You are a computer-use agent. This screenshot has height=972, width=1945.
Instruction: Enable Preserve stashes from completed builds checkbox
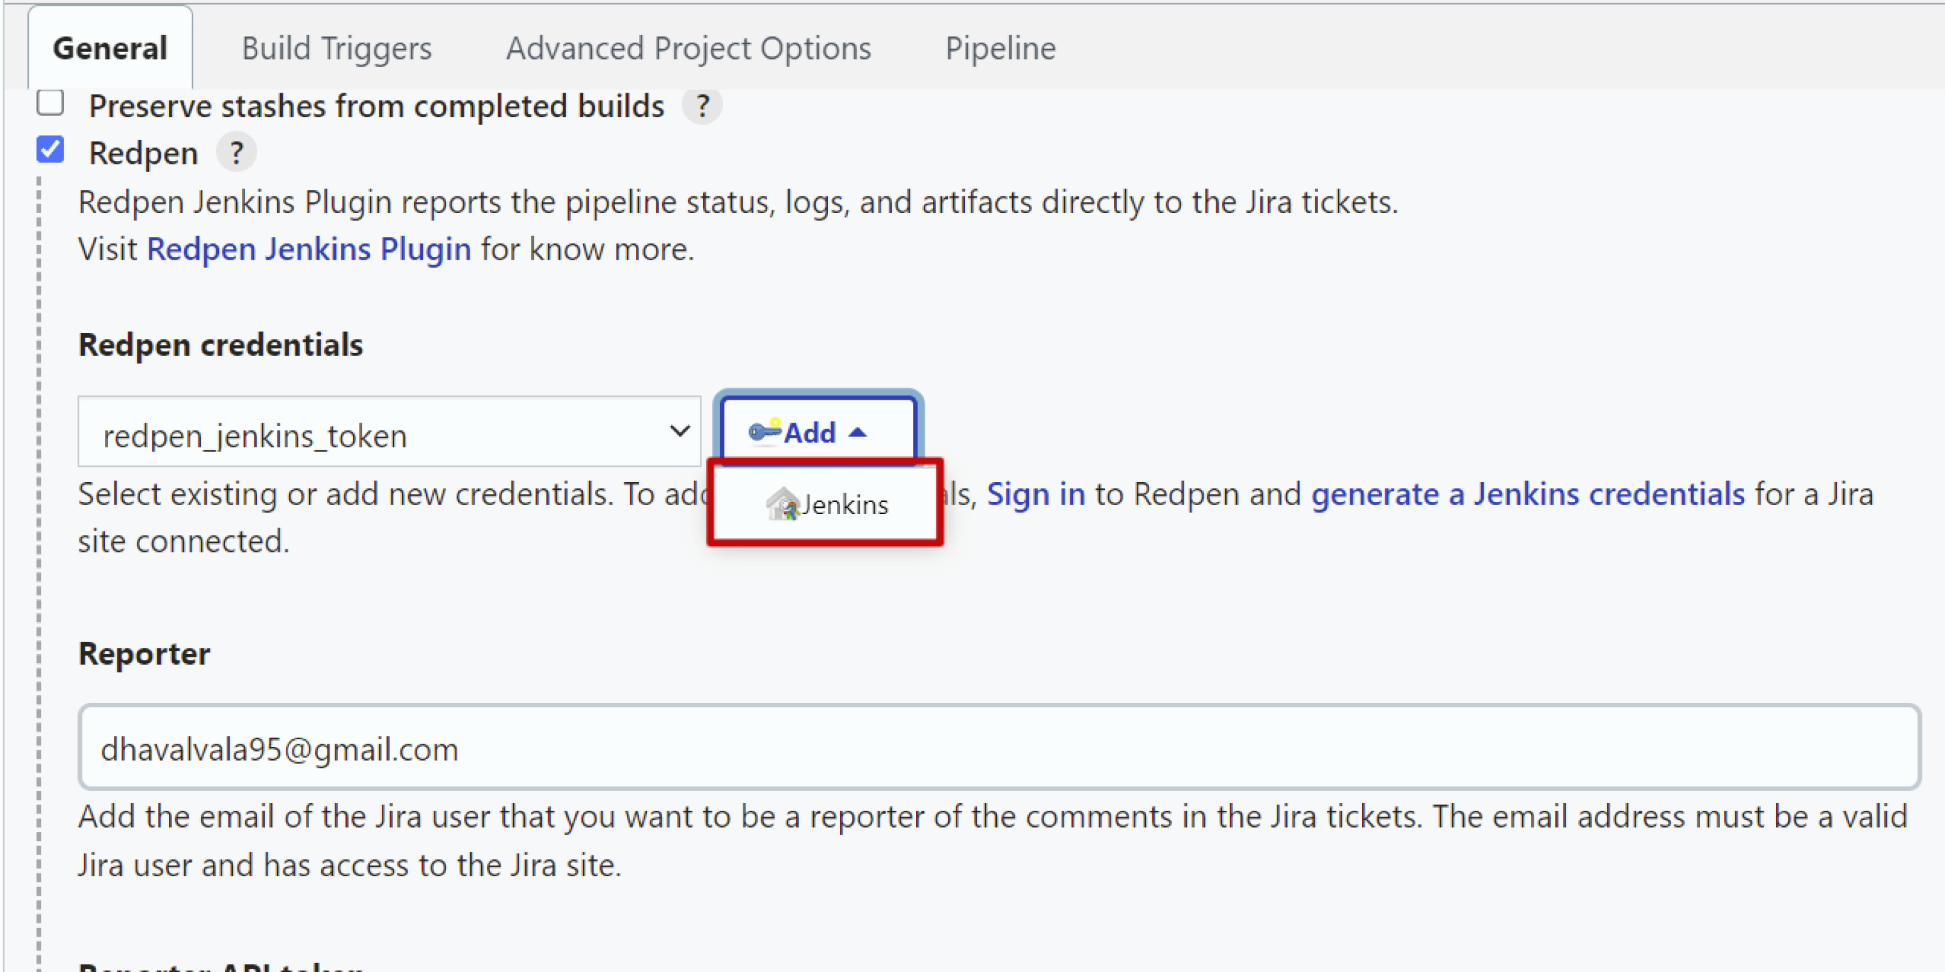click(51, 102)
